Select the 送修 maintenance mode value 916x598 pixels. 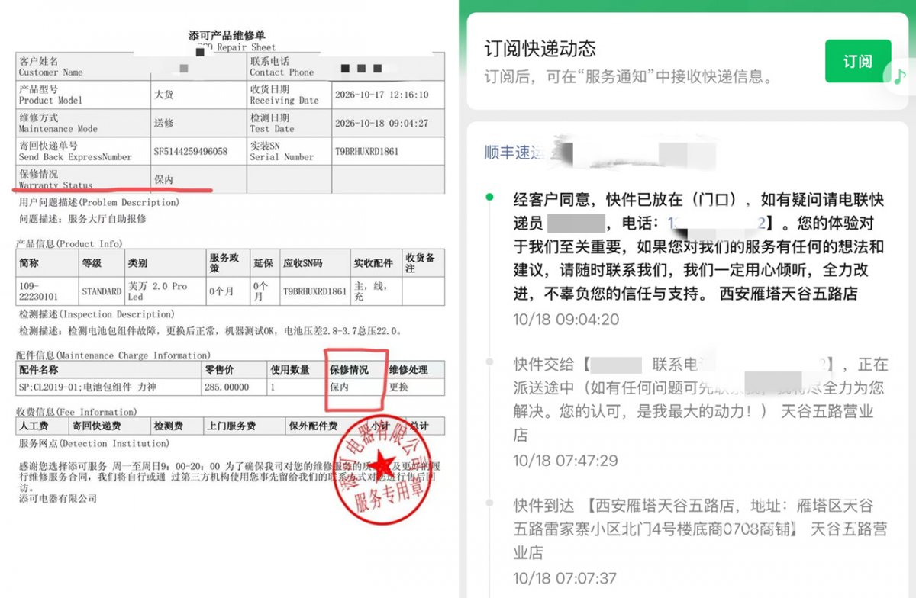(163, 123)
